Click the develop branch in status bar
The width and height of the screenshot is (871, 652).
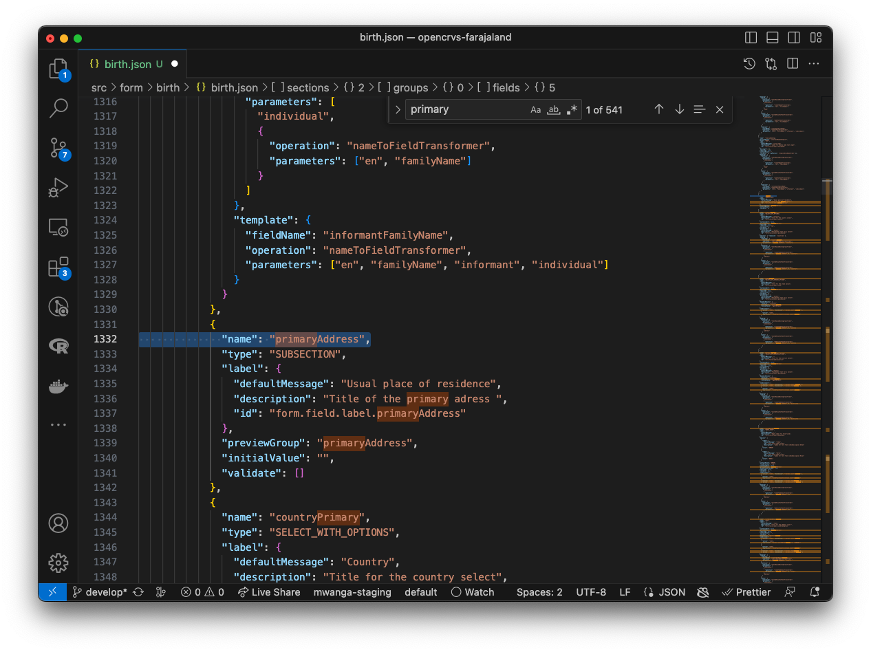[100, 592]
